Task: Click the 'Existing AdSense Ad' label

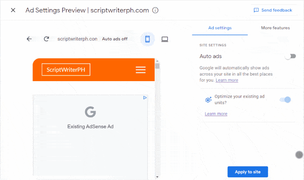Action: (90, 127)
